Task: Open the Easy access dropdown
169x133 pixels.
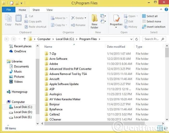Action: (x=103, y=21)
